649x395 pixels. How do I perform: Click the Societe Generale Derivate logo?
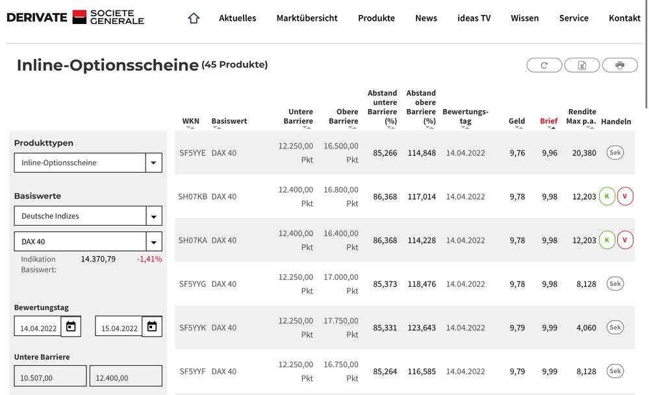75,18
